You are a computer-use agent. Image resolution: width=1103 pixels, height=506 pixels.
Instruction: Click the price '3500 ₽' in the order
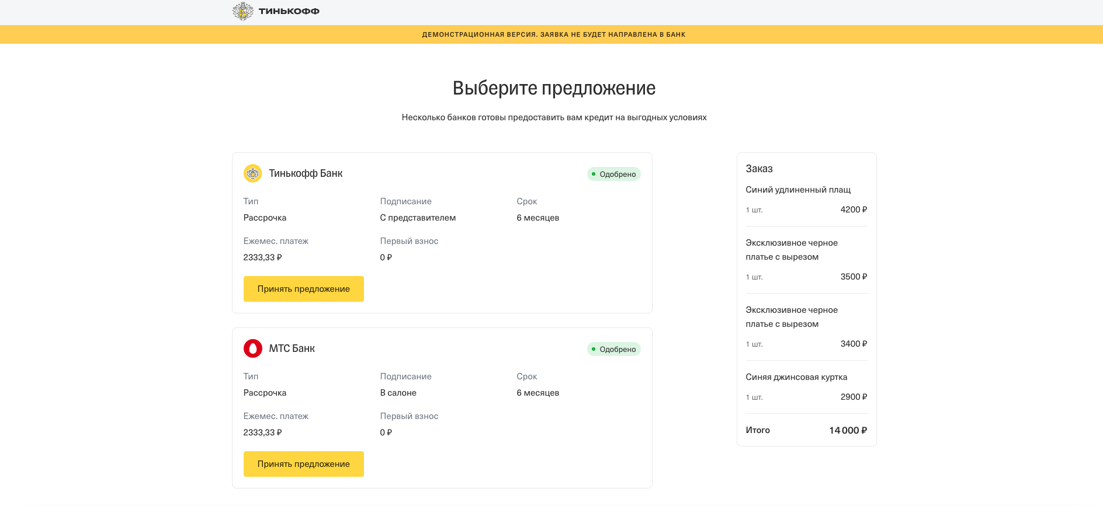tap(854, 277)
